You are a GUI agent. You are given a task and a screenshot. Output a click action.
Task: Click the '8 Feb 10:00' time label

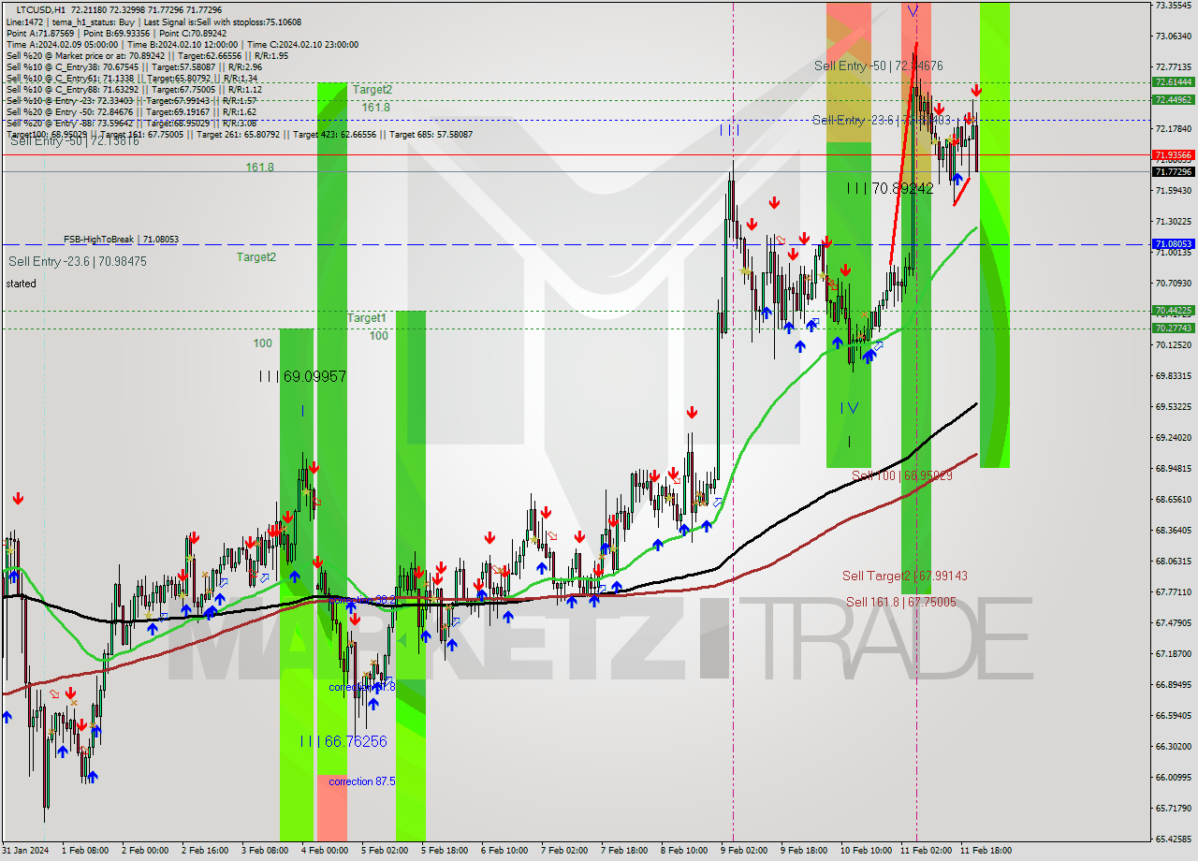pos(684,852)
